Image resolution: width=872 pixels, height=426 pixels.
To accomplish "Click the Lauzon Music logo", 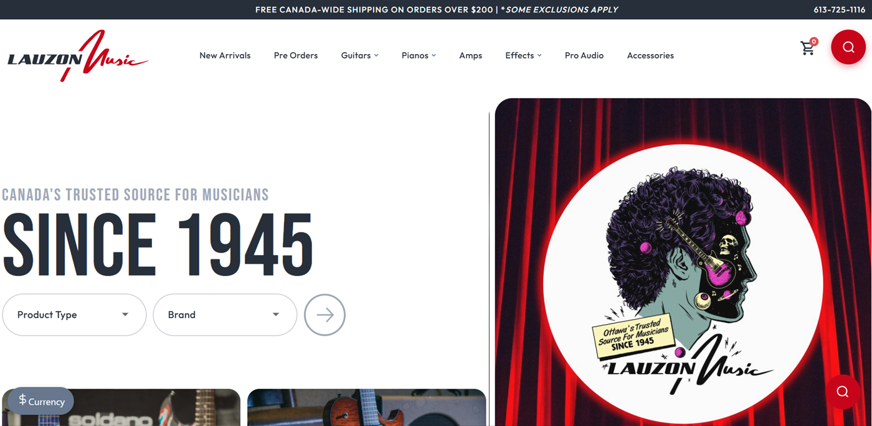I will pos(78,56).
